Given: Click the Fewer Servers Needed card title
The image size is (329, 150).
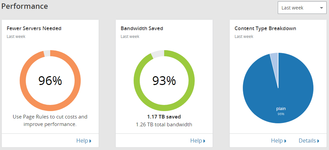Looking at the screenshot, I should (x=34, y=28).
